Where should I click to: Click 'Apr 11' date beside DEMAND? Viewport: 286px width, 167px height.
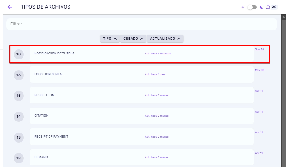point(259,153)
